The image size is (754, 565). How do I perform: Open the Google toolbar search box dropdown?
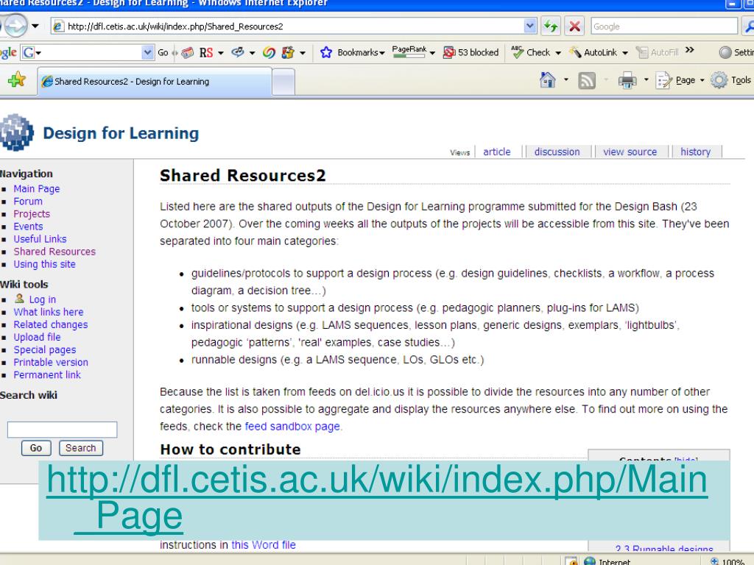coord(147,52)
